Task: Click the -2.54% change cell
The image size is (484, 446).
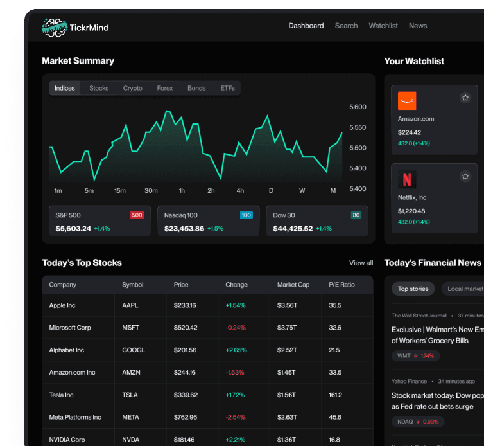Action: coord(236,417)
